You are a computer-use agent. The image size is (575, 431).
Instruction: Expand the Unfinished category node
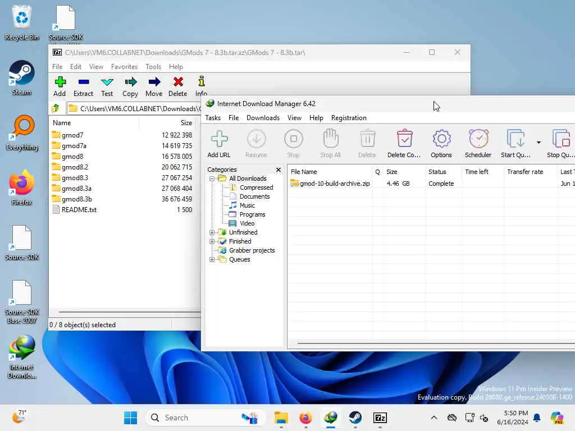(212, 233)
